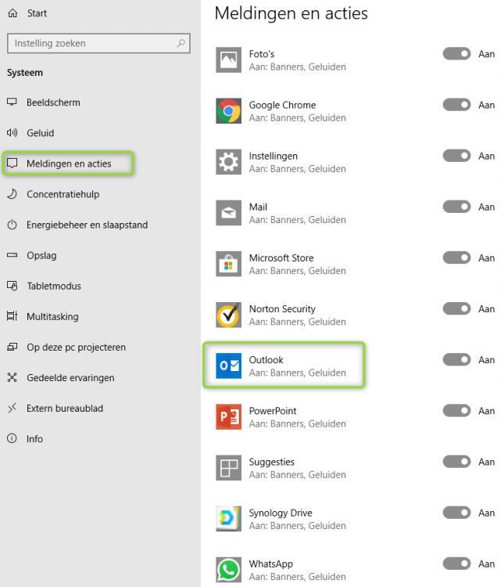The height and width of the screenshot is (587, 504).
Task: Click the Microsoft Store bag icon
Action: point(228,264)
